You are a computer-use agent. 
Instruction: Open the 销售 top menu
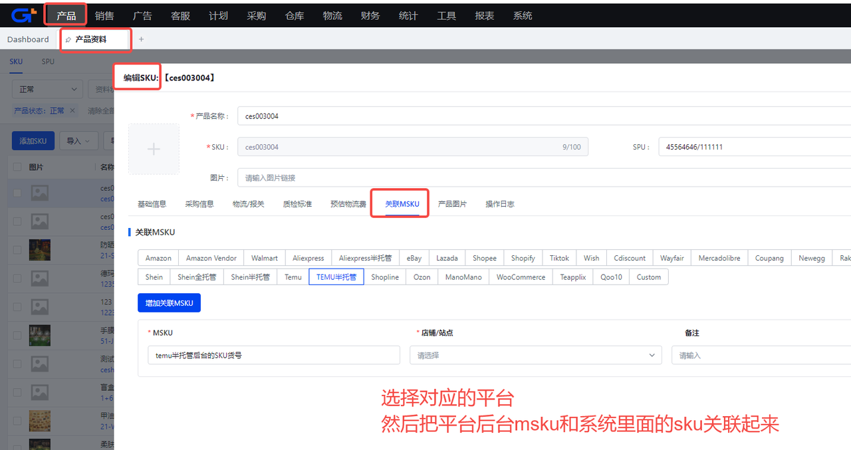click(104, 15)
